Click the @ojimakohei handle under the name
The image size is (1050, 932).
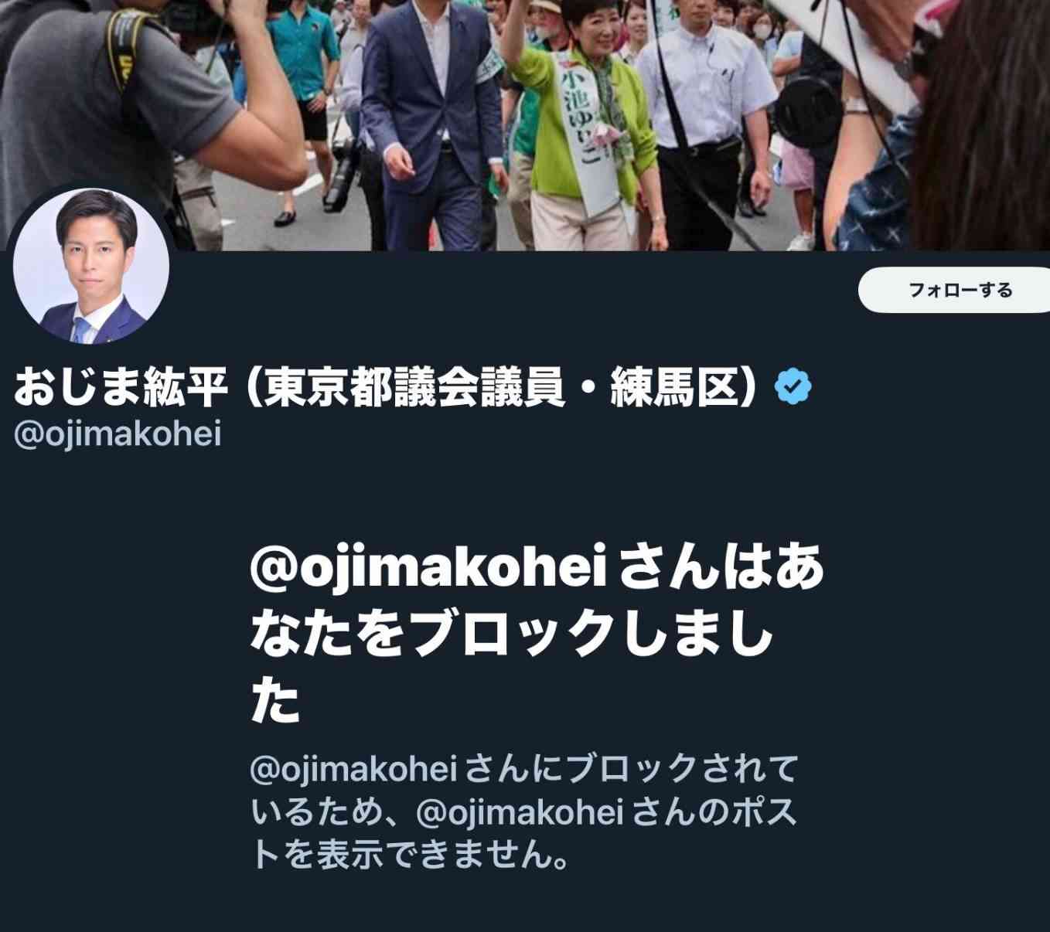118,434
